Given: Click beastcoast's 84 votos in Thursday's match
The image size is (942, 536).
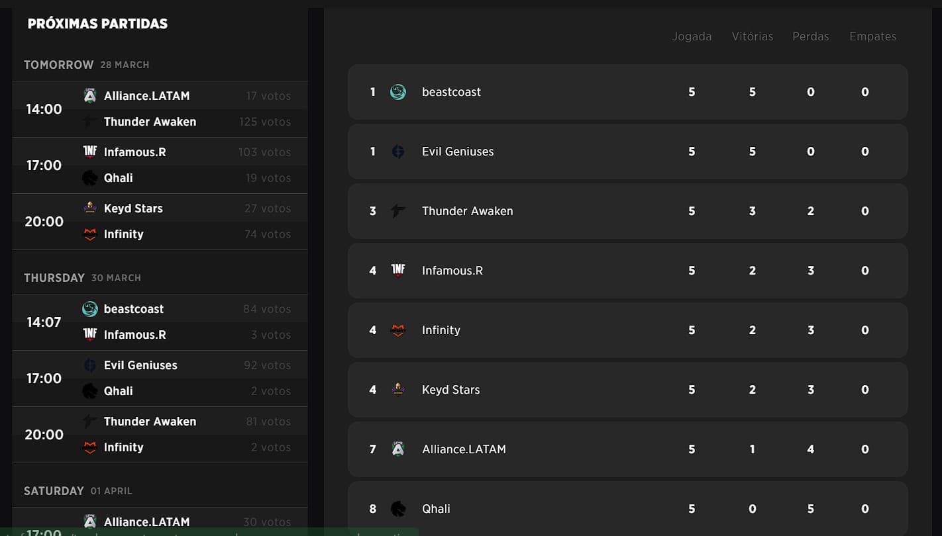Looking at the screenshot, I should [x=267, y=309].
